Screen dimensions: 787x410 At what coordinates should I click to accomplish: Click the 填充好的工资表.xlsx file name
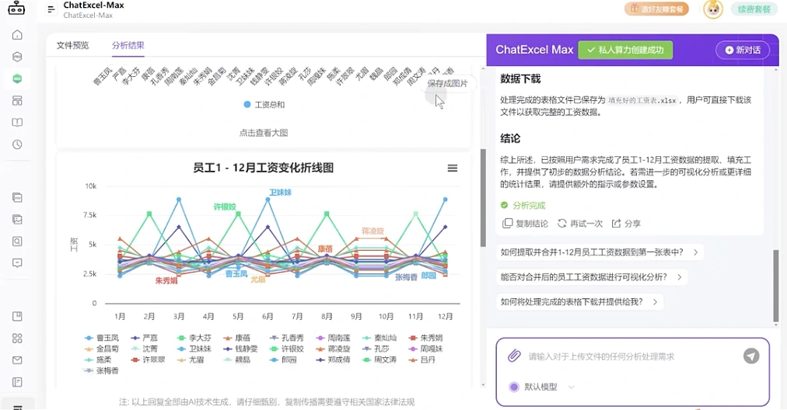pyautogui.click(x=642, y=100)
